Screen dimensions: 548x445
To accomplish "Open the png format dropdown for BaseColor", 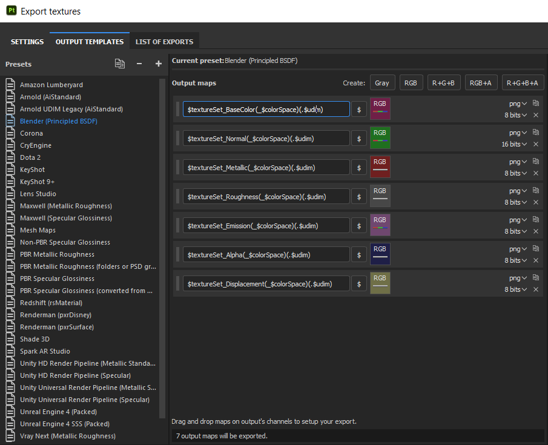I will pyautogui.click(x=518, y=104).
